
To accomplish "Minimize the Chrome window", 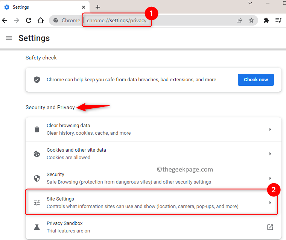I will click(x=268, y=3).
